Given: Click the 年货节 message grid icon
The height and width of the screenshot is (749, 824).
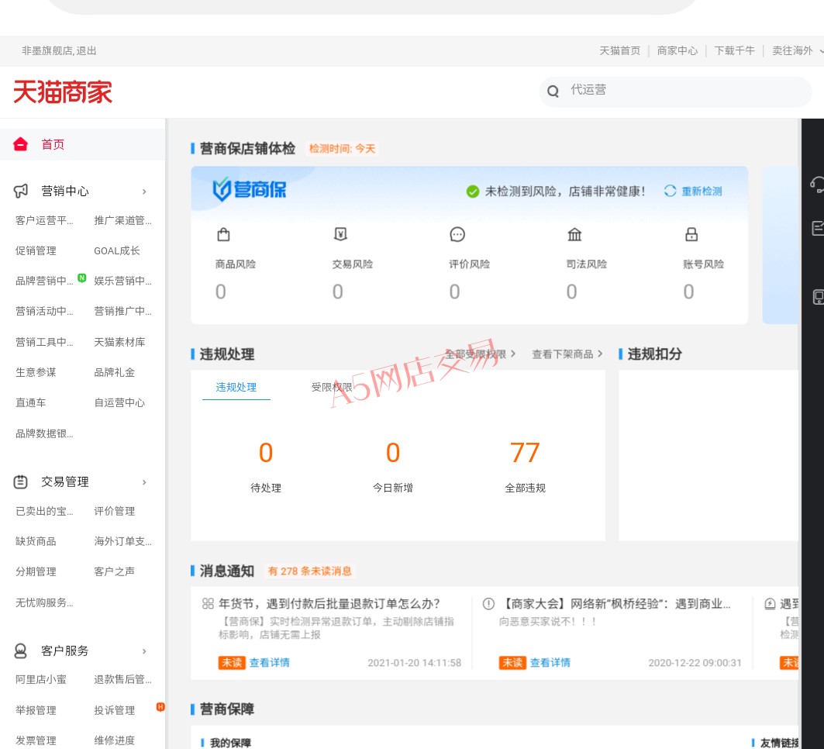Looking at the screenshot, I should coord(208,603).
